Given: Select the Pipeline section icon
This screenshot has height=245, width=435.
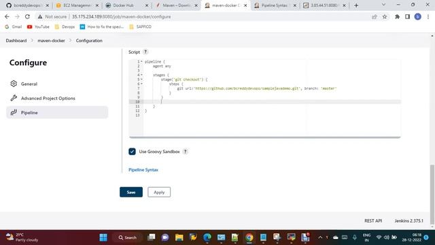Looking at the screenshot, I should point(14,112).
